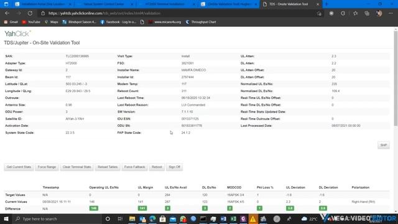Viewport: 398px width, 224px height.
Task: Open the blank page bookmark icon
Action: (142, 22)
